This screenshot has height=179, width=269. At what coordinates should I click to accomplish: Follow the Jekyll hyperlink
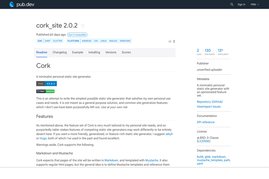[x=169, y=134]
